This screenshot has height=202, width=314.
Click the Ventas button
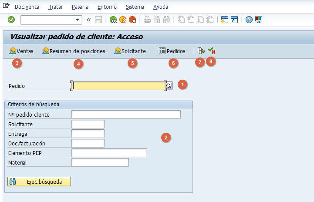point(21,51)
